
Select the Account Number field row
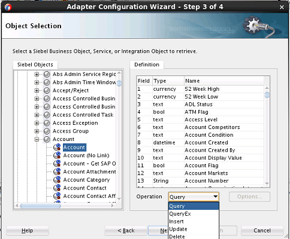(200, 181)
